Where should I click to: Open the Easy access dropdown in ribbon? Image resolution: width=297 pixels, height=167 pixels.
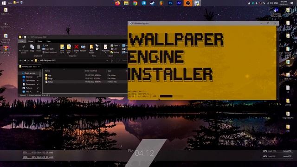[97, 49]
